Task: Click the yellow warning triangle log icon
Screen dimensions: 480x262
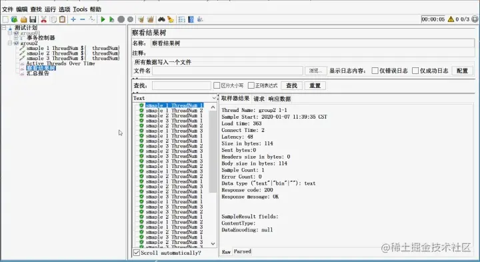Action: (x=451, y=19)
